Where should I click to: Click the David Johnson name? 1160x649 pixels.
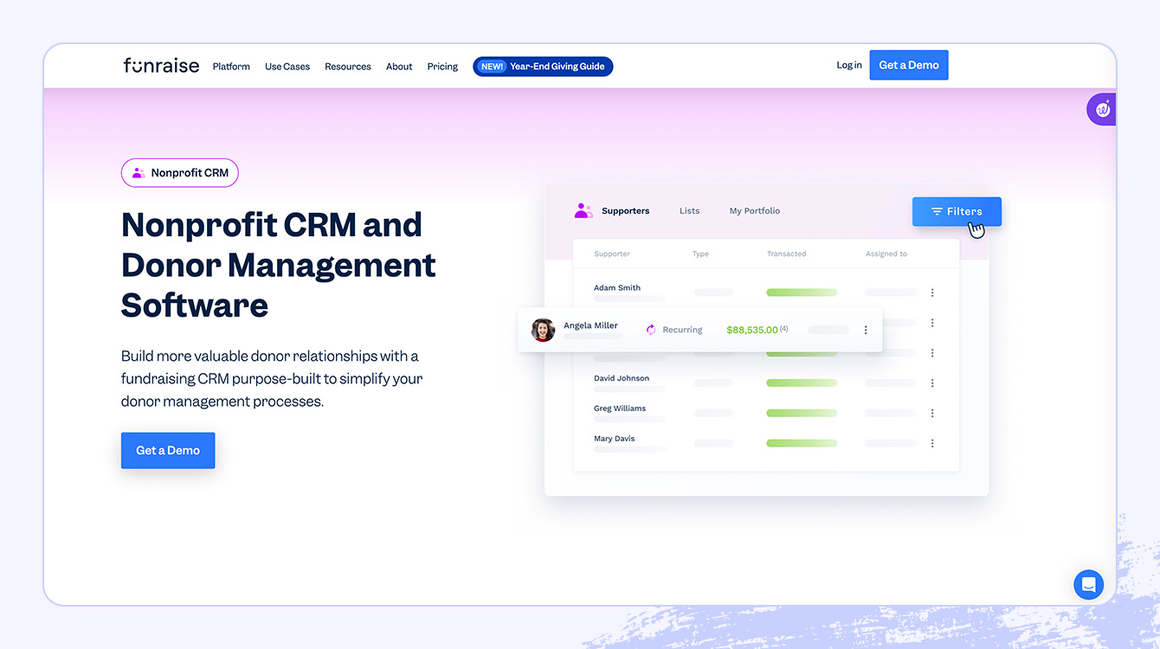(622, 378)
